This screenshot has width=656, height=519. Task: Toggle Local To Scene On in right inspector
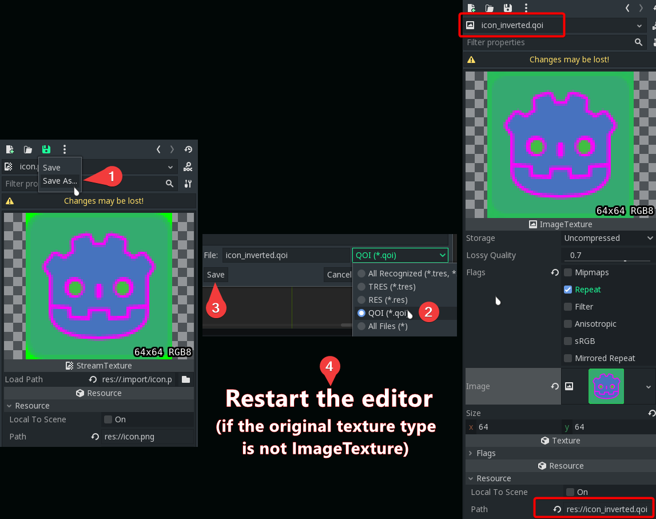point(570,492)
